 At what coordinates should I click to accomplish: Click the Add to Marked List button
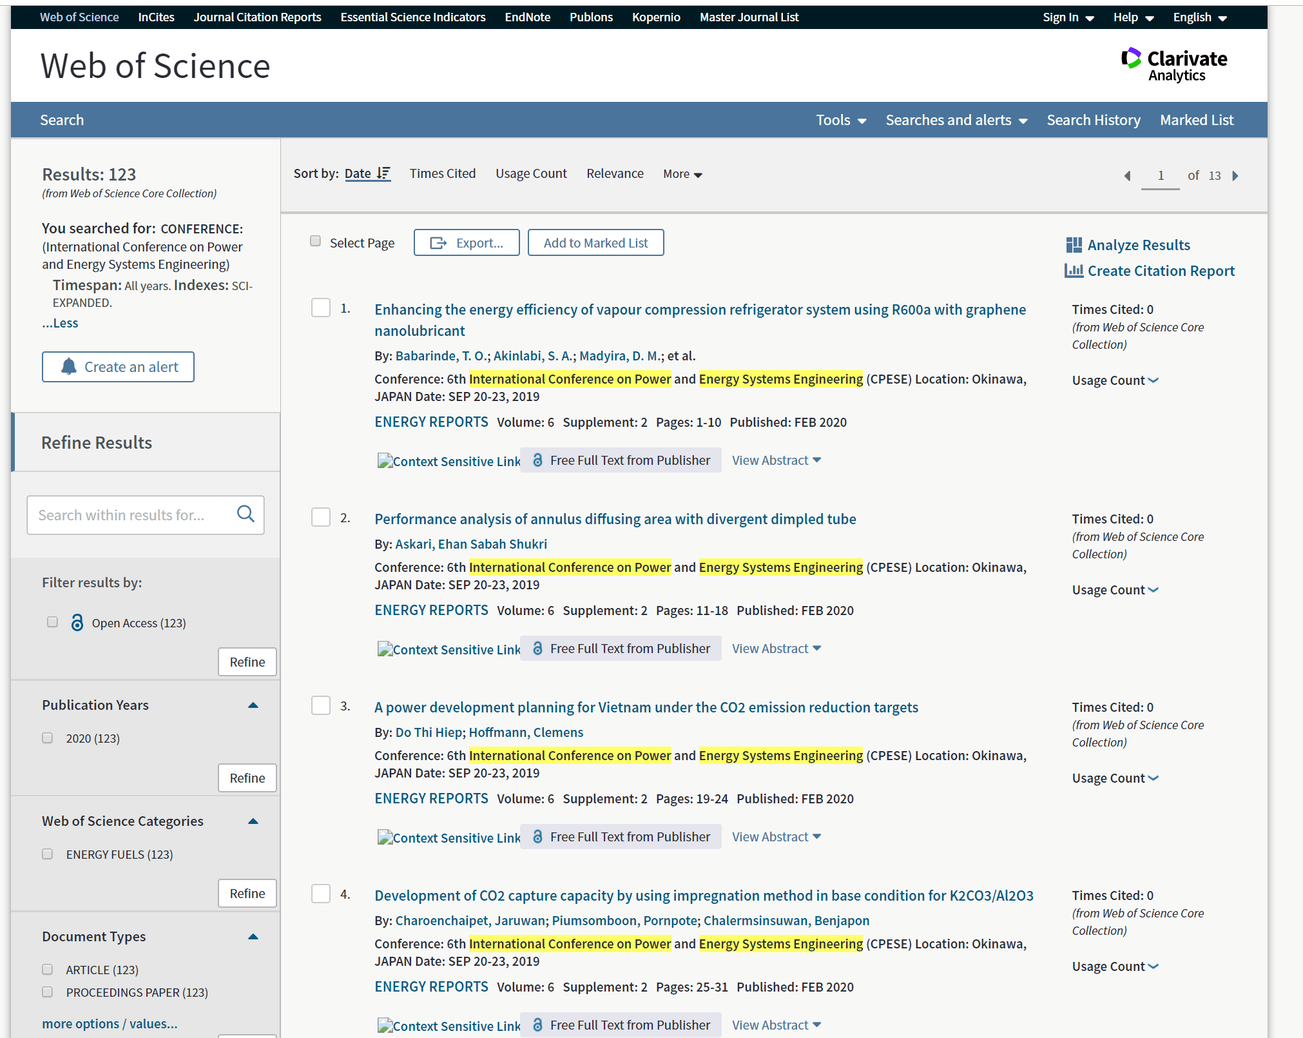pos(595,242)
